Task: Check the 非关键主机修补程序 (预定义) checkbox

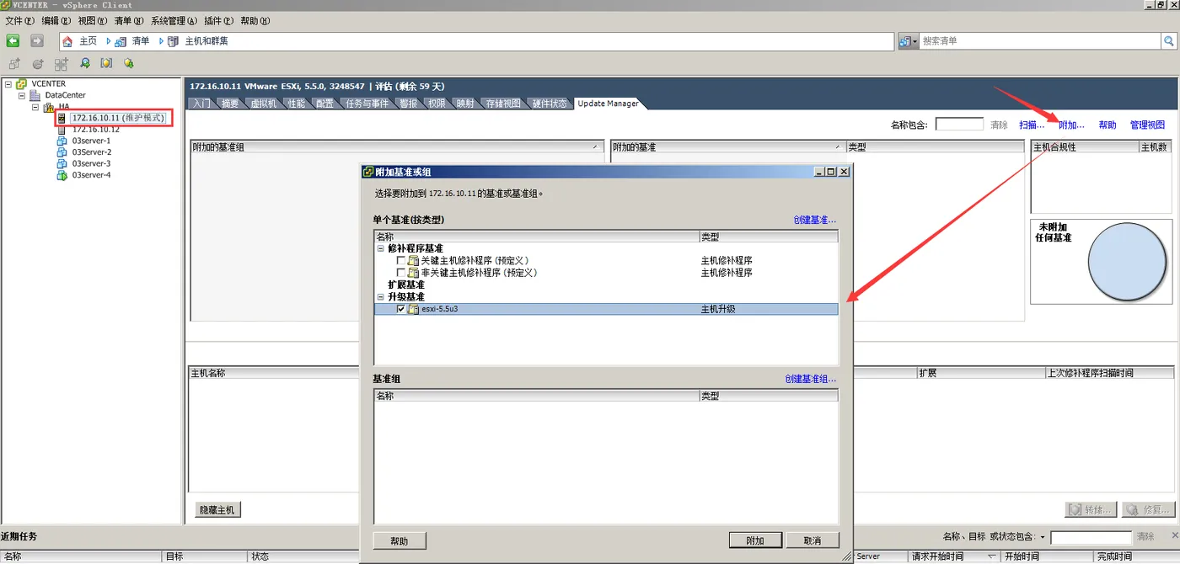Action: coord(401,273)
